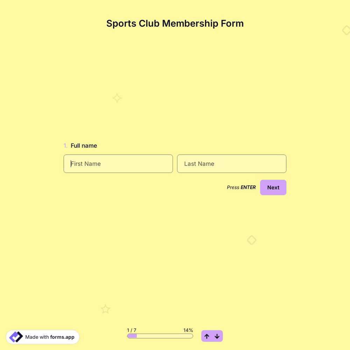Screen dimensions: 350x350
Task: Click the up arrow navigation icon
Action: [206, 336]
